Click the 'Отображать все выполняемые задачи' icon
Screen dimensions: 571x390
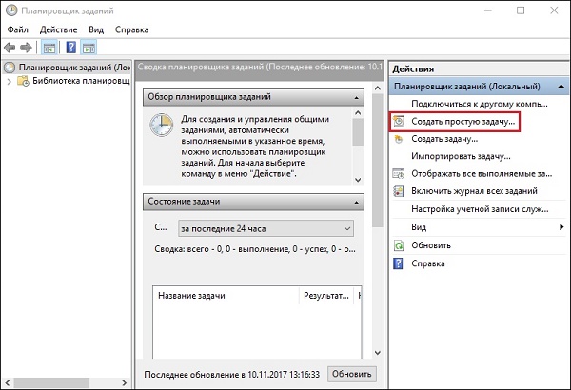tap(399, 174)
